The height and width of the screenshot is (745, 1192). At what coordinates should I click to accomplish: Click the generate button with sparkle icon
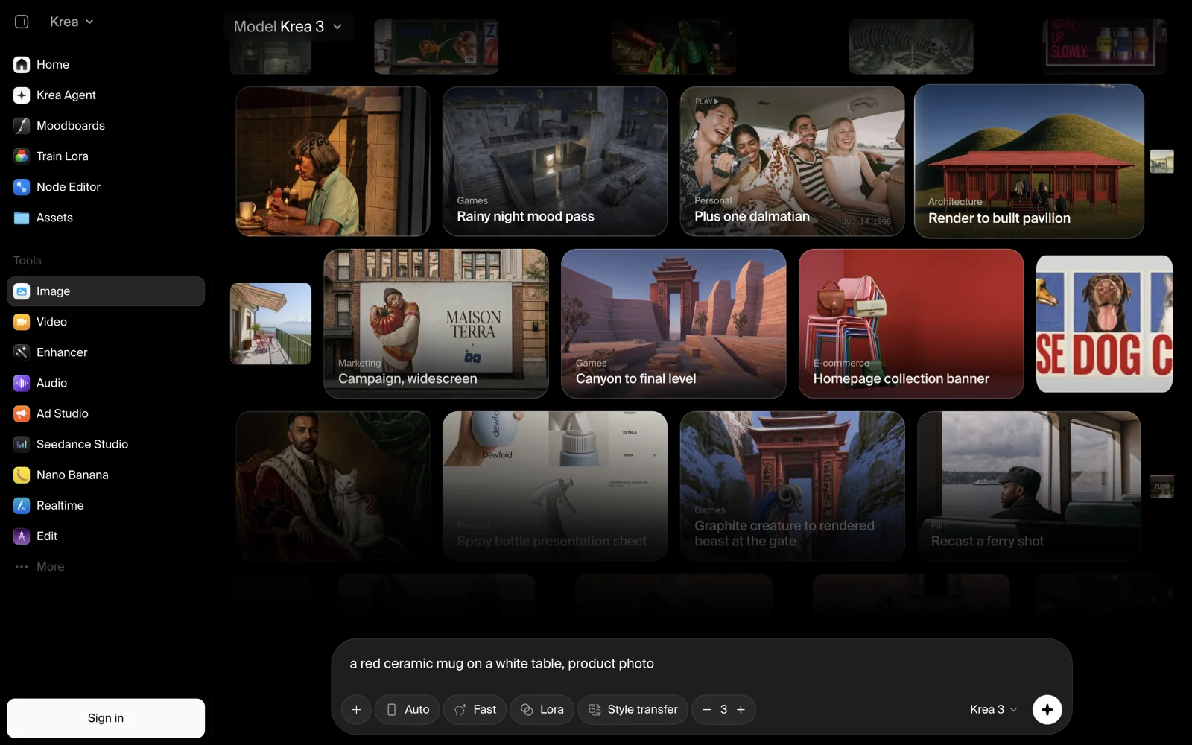1047,709
